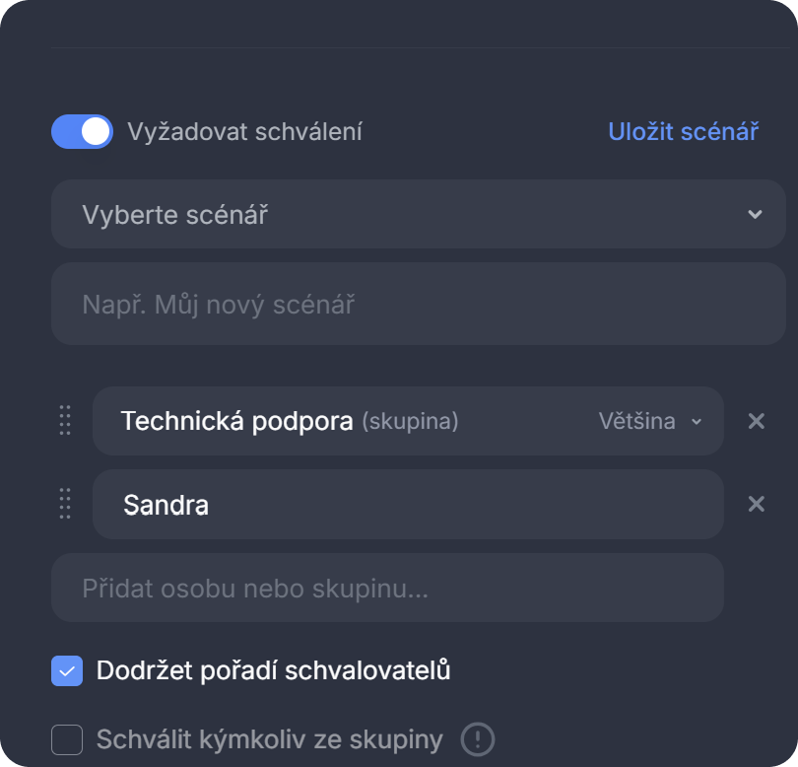Viewport: 798px width, 767px height.
Task: Click the chevron arrow in the scenario selector
Action: tap(755, 214)
